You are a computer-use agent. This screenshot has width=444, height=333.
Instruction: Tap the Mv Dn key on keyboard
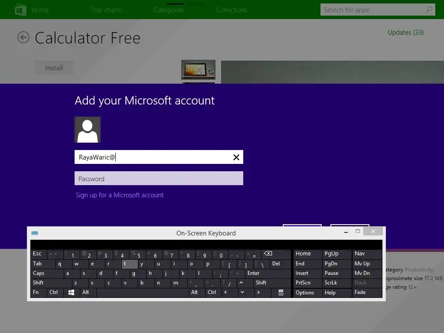(367, 273)
